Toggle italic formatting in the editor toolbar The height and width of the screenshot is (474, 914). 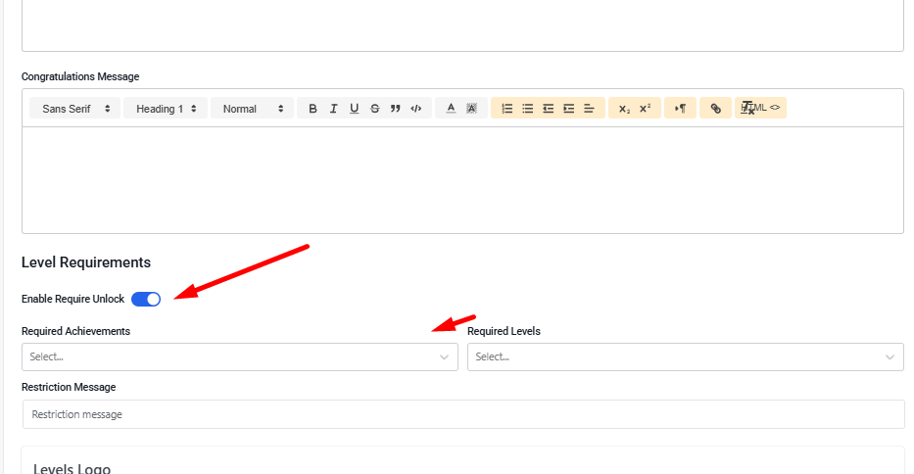coord(333,109)
